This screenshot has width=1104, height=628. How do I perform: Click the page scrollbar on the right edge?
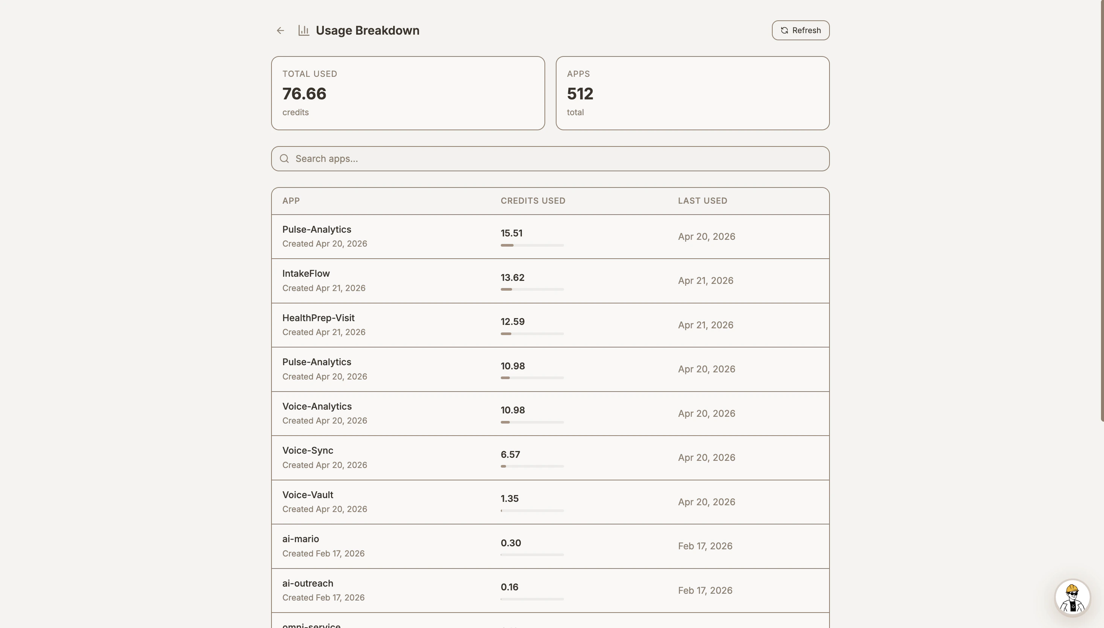tap(1101, 216)
